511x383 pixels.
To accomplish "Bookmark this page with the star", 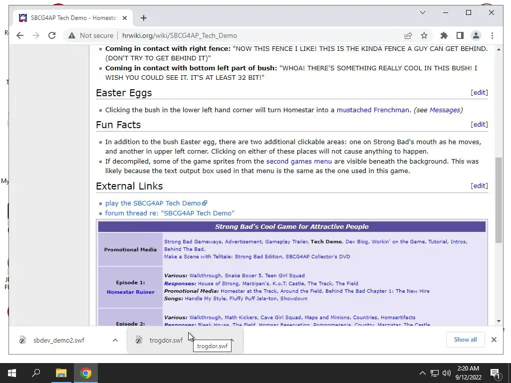I will [424, 35].
